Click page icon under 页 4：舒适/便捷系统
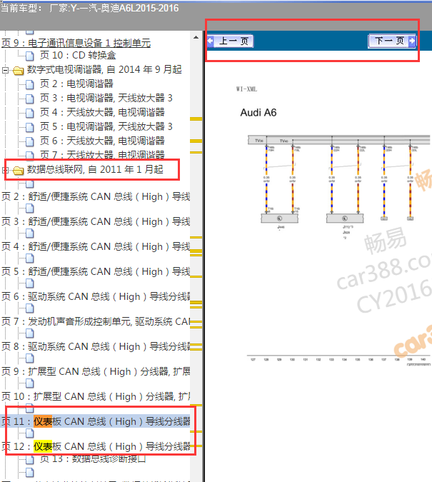Screen dimensions: 432x482 (30, 258)
